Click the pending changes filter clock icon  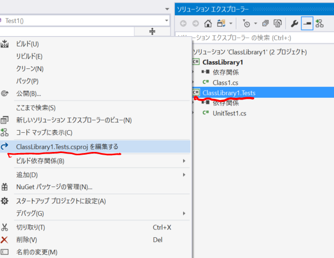(246, 24)
